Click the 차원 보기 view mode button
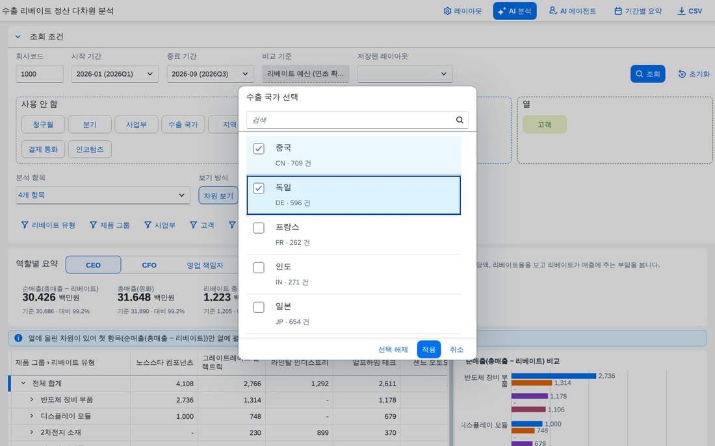 [218, 195]
